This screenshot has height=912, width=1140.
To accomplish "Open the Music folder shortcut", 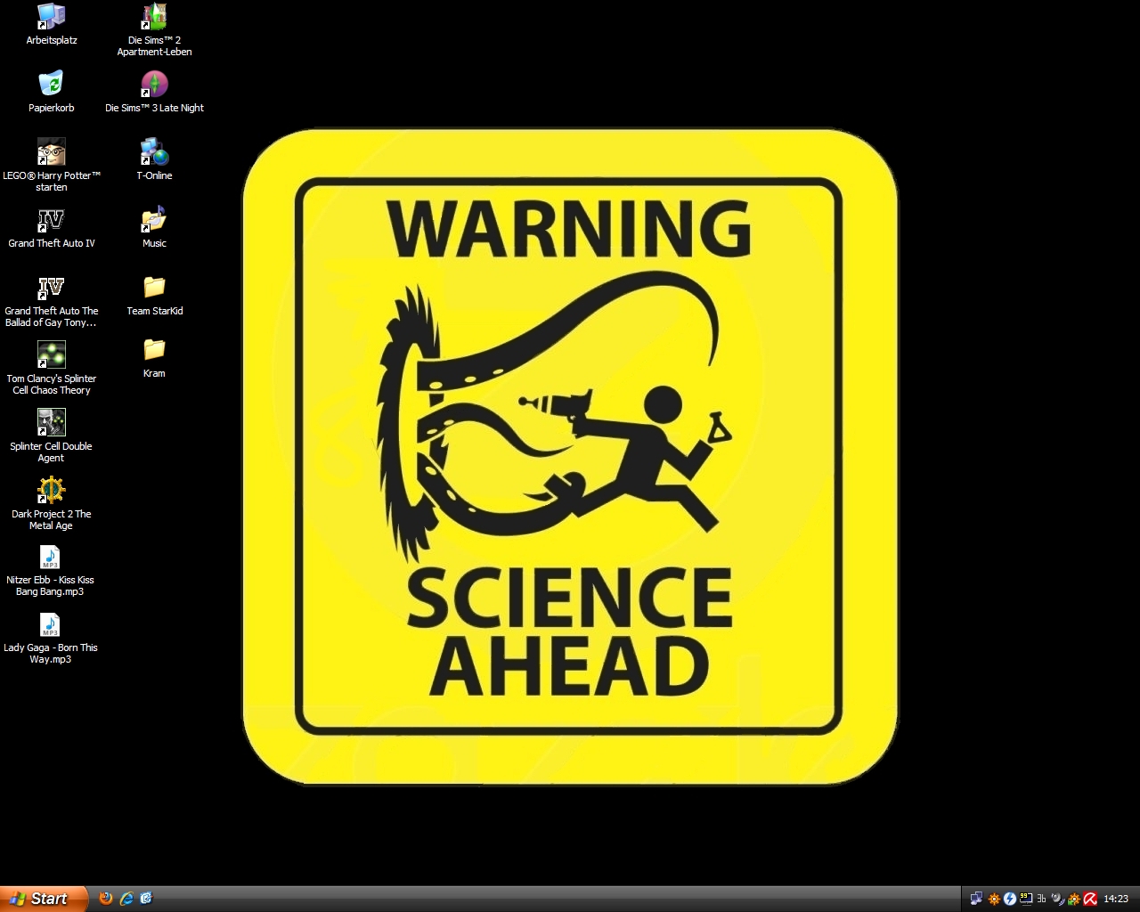I will (154, 220).
